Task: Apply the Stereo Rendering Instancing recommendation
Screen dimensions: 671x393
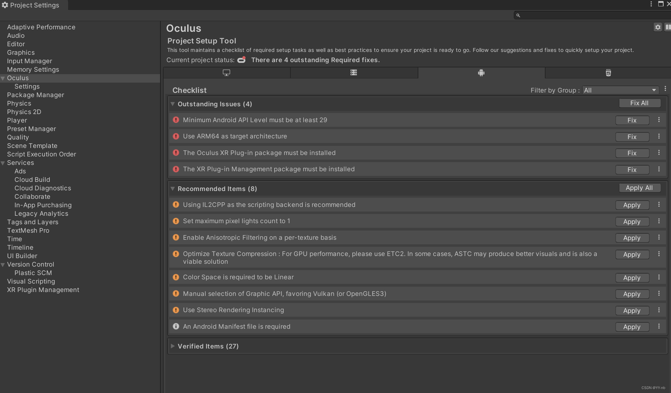Action: click(x=632, y=311)
